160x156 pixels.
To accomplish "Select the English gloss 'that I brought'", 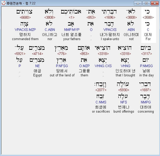I will click(x=125, y=75).
